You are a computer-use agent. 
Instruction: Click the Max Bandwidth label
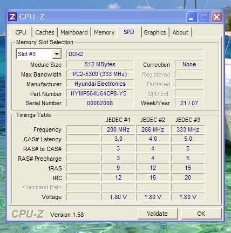pyautogui.click(x=41, y=74)
